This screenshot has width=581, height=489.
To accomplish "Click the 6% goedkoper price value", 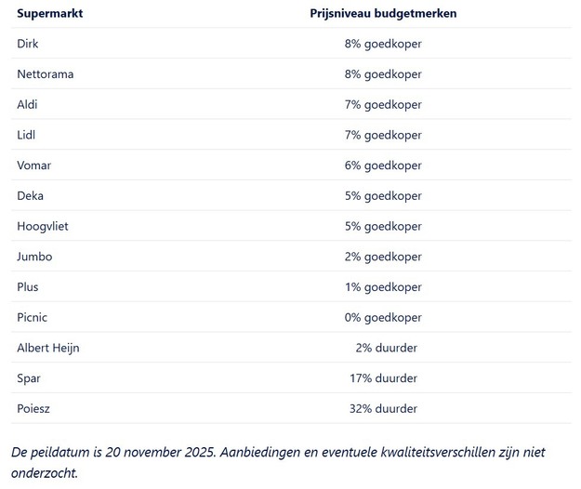I will (x=382, y=165).
